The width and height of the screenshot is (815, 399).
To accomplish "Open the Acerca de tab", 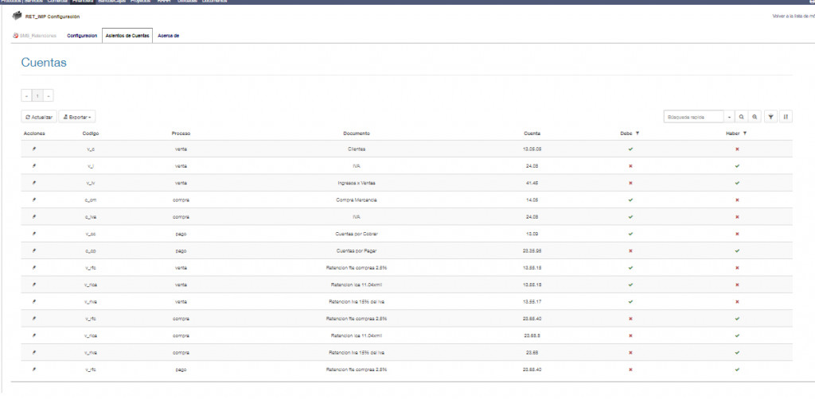I will point(169,36).
